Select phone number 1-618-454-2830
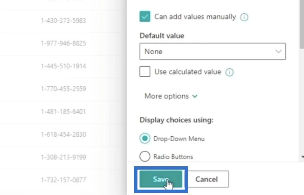The width and height of the screenshot is (304, 195). (63, 134)
